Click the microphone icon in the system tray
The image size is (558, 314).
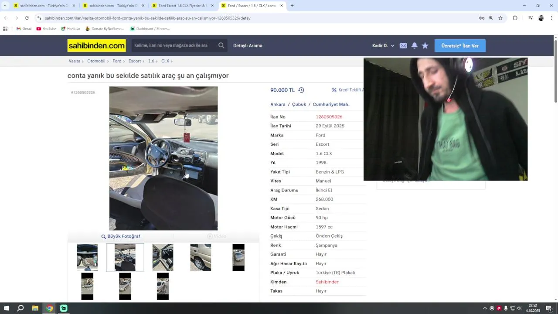click(506, 308)
